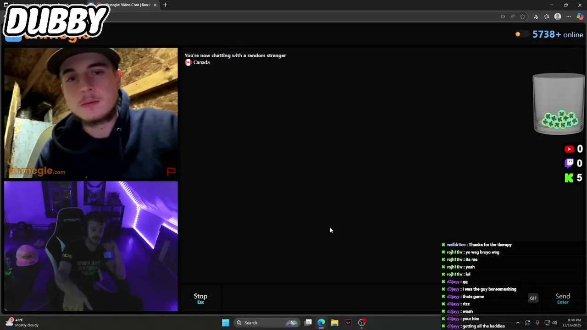Viewport: 587px width, 330px height.
Task: Open the GIF picker
Action: coord(533,298)
